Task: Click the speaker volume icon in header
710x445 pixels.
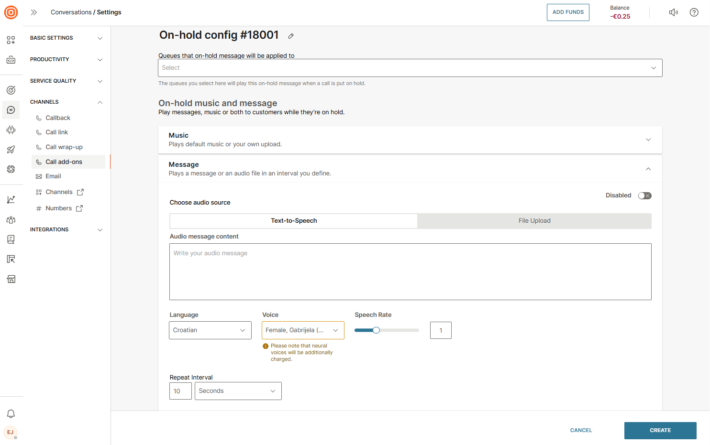Action: coord(673,12)
